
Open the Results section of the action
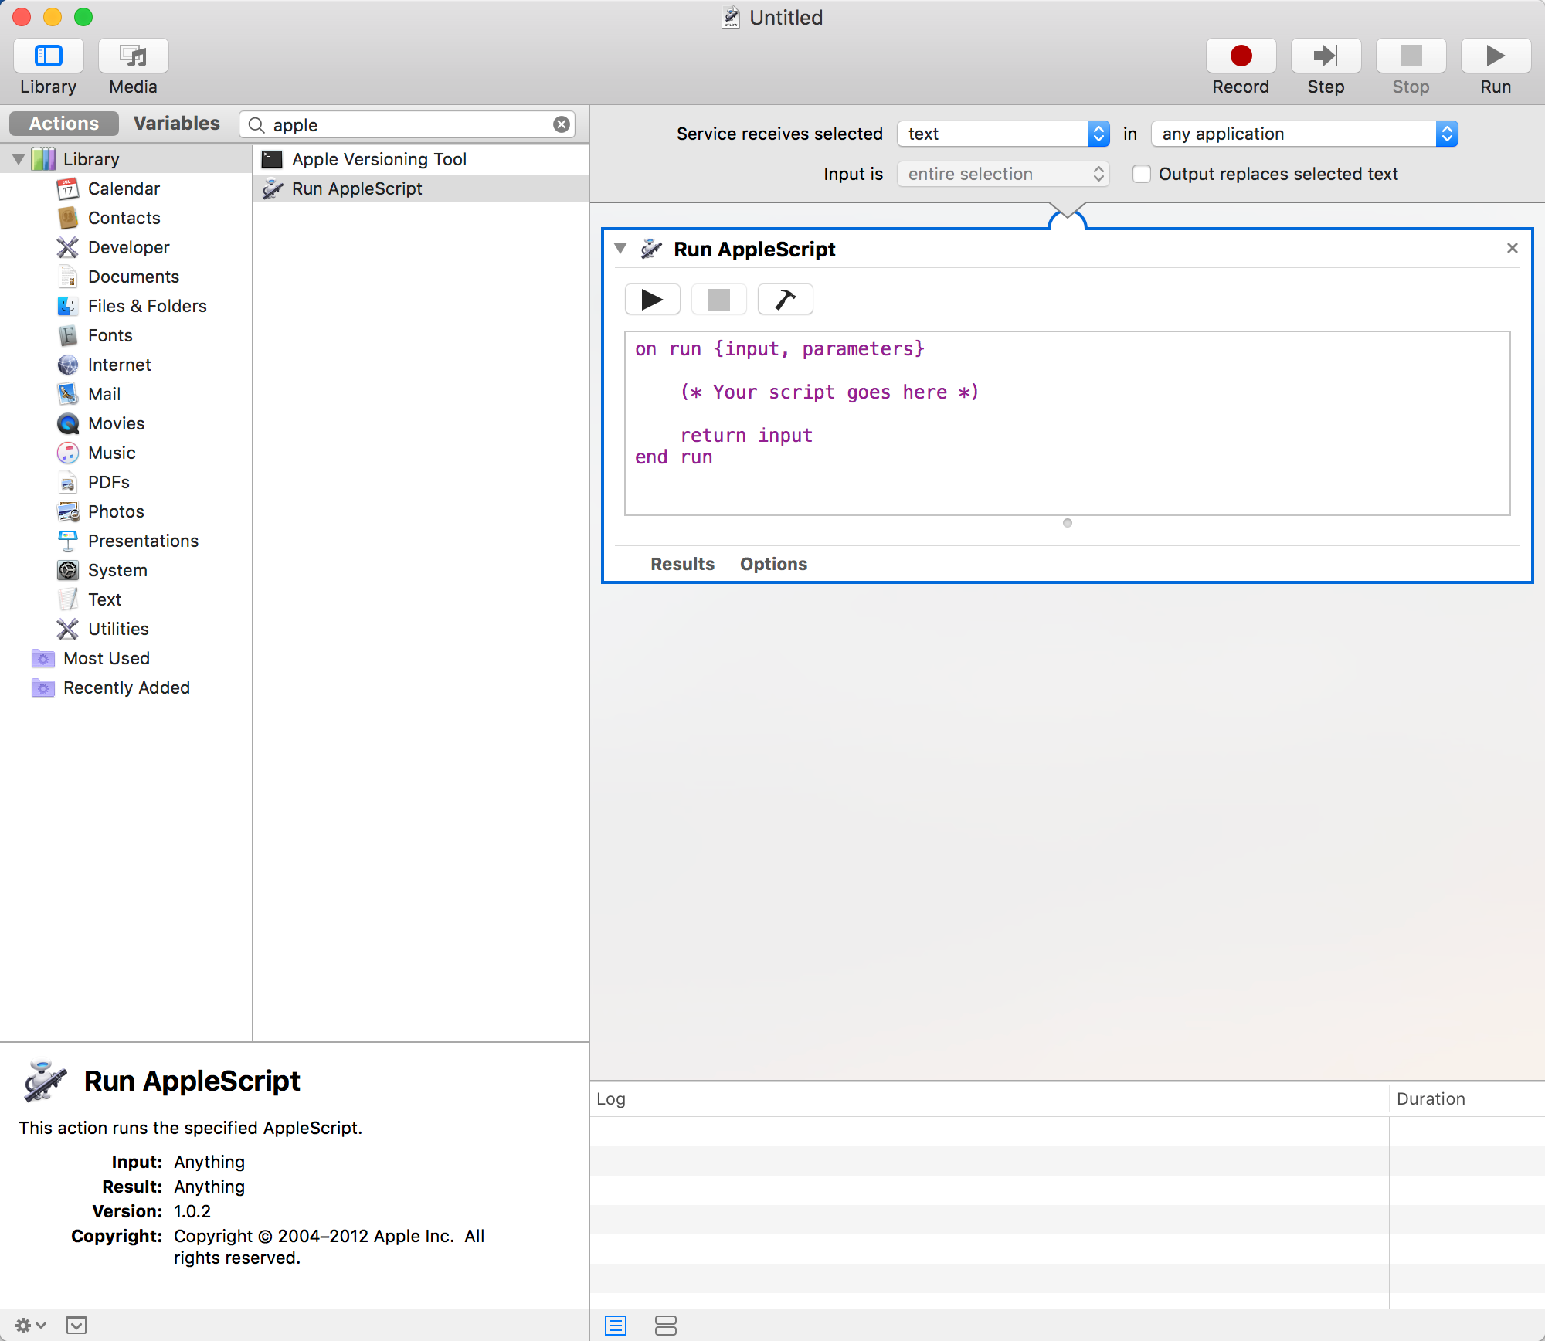point(682,564)
